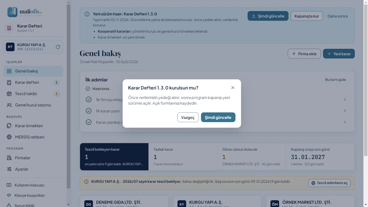
Task: Create a new decision with Yeni karar
Action: click(339, 54)
